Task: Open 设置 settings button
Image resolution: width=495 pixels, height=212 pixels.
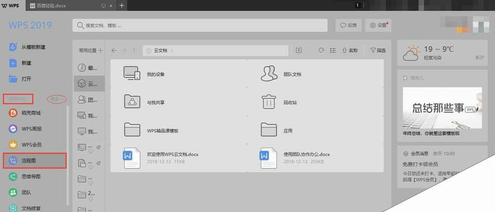Action: tap(378, 25)
